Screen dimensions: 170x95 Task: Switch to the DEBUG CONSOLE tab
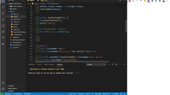coord(49,64)
